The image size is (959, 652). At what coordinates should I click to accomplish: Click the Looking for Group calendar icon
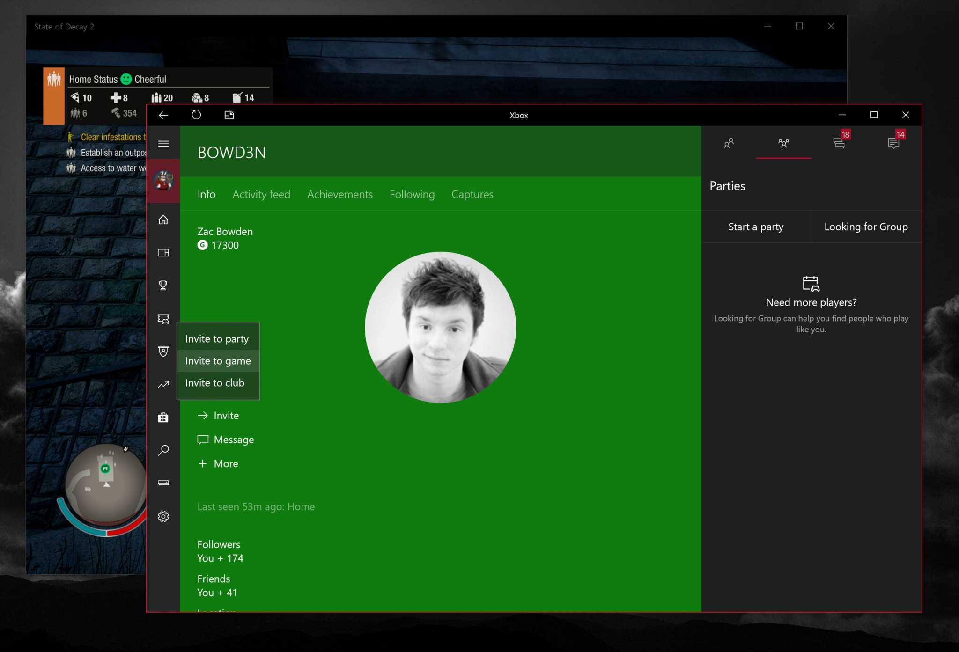tap(811, 284)
